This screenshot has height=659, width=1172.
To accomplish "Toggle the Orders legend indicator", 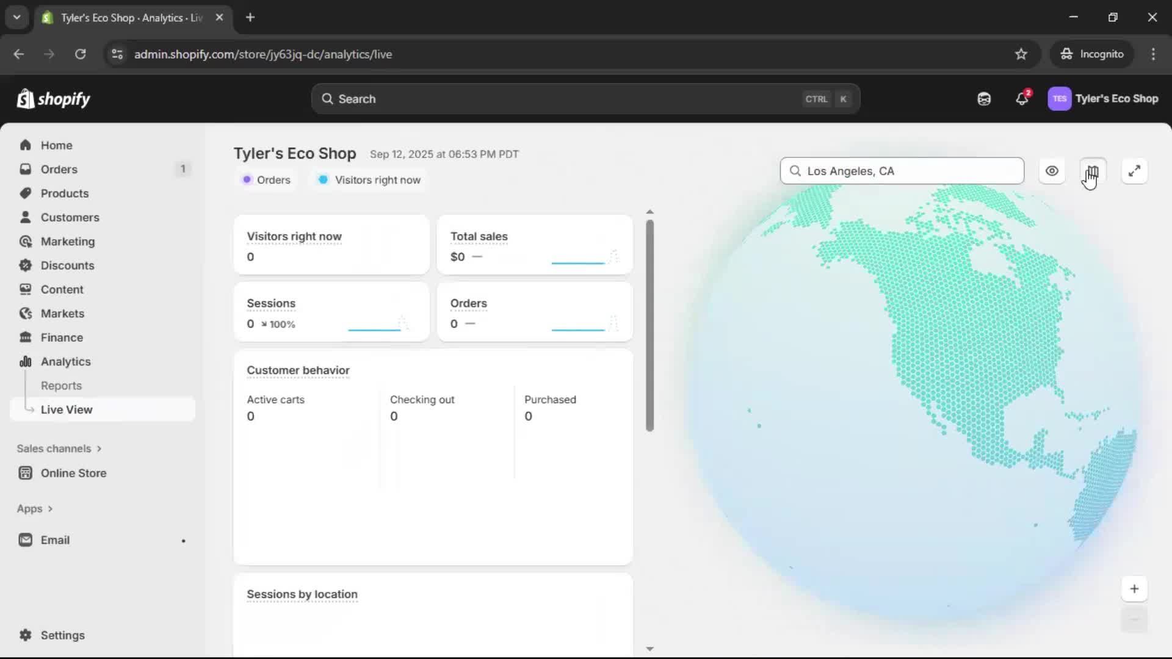I will (x=267, y=179).
